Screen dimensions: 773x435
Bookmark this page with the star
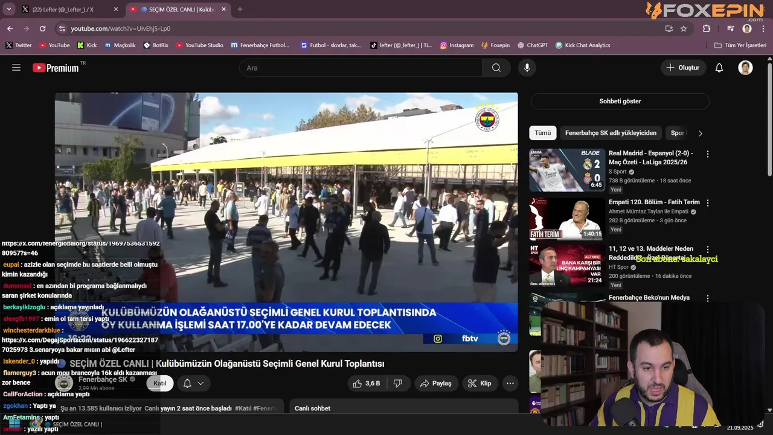pos(684,28)
